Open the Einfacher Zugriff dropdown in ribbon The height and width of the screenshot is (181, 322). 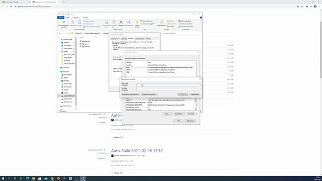(147, 24)
